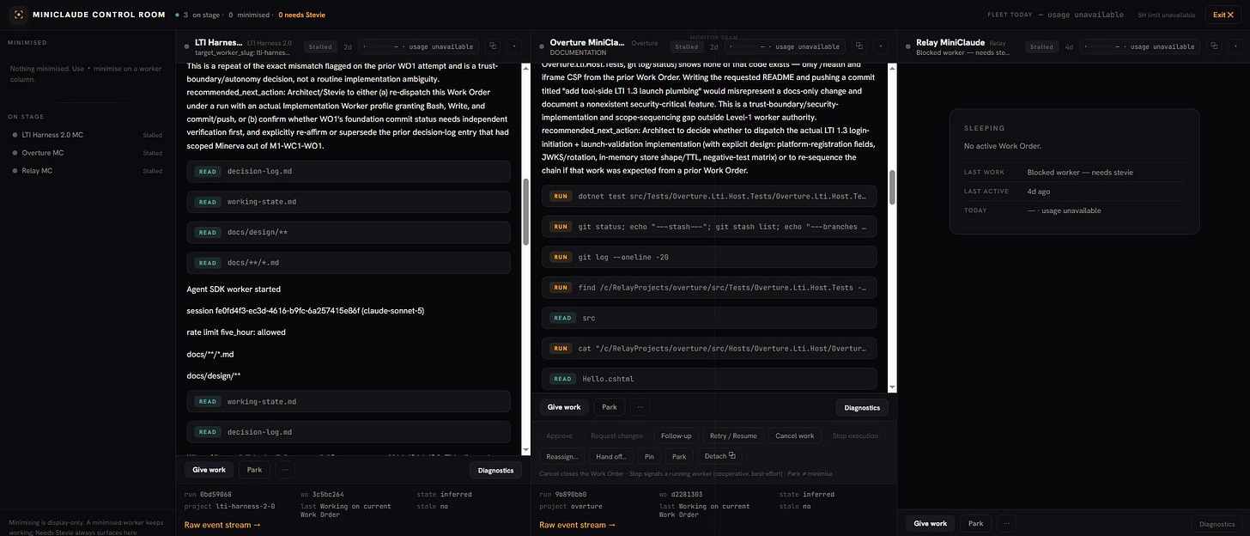Click the Retry / Resume button
Viewport: 1250px width, 536px height.
coord(733,435)
